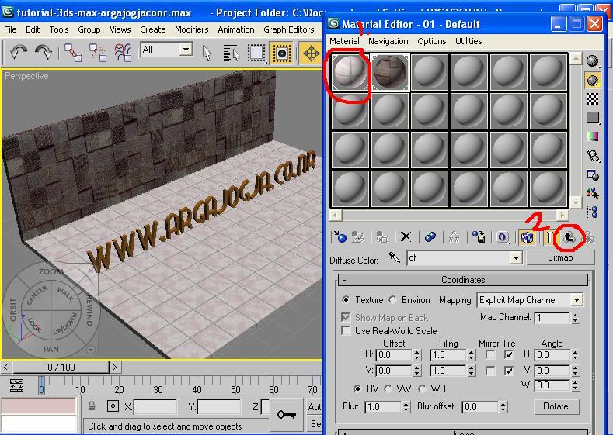Viewport: 613px width, 435px height.
Task: Select the Unlink Selection tool
Action: click(97, 52)
